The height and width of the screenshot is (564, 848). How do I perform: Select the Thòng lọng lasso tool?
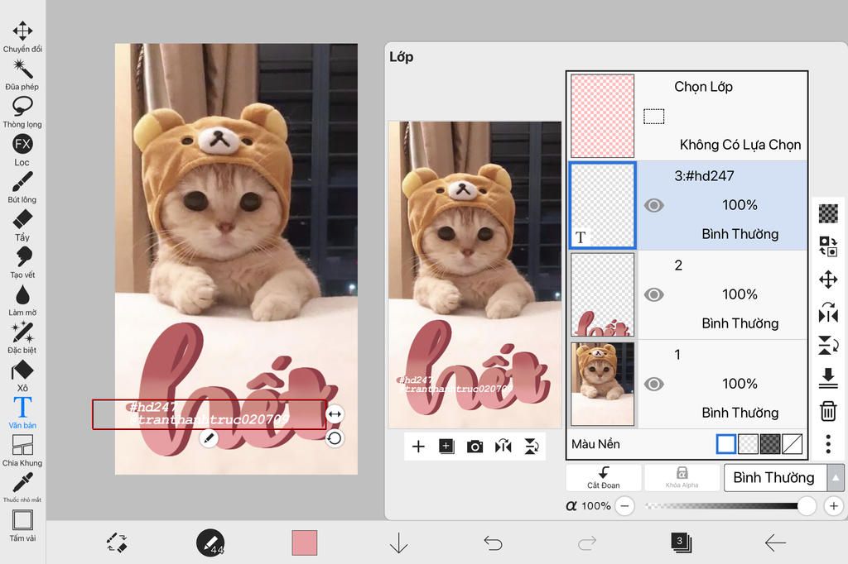(22, 112)
